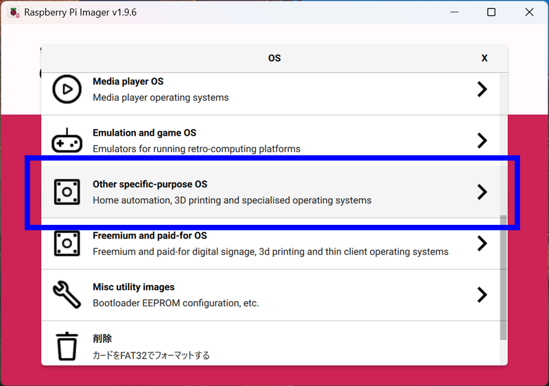The width and height of the screenshot is (549, 386).
Task: Expand the Emulation and game OS chevron
Action: coord(482,141)
